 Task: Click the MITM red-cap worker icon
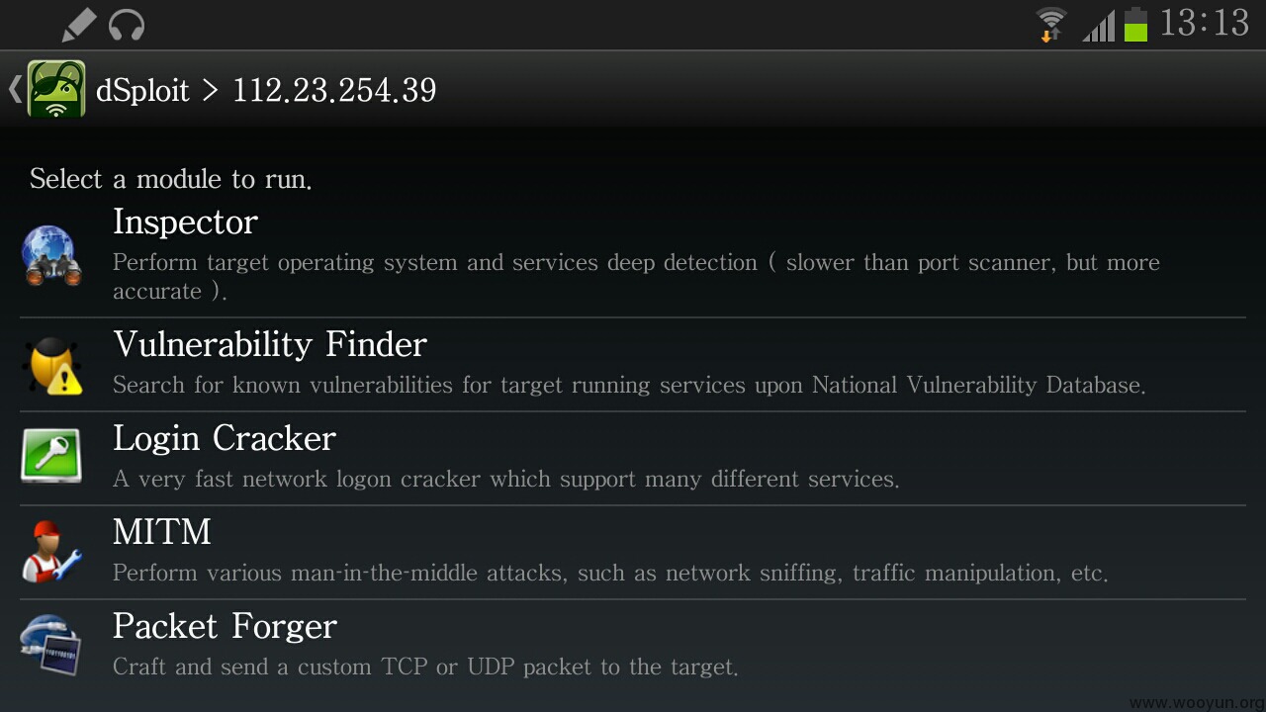click(x=51, y=552)
